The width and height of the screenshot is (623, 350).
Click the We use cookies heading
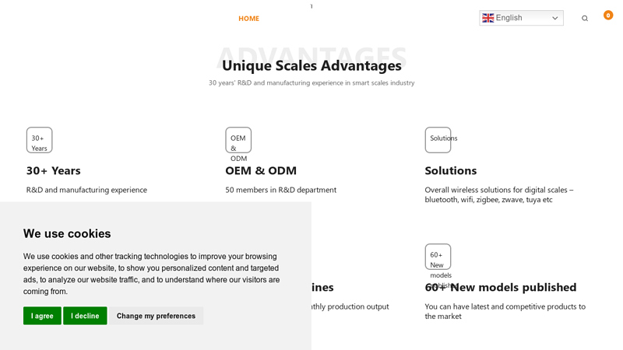coord(67,233)
